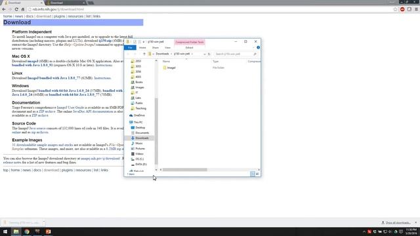Open the Teaching folder in sidebar

(x=138, y=108)
